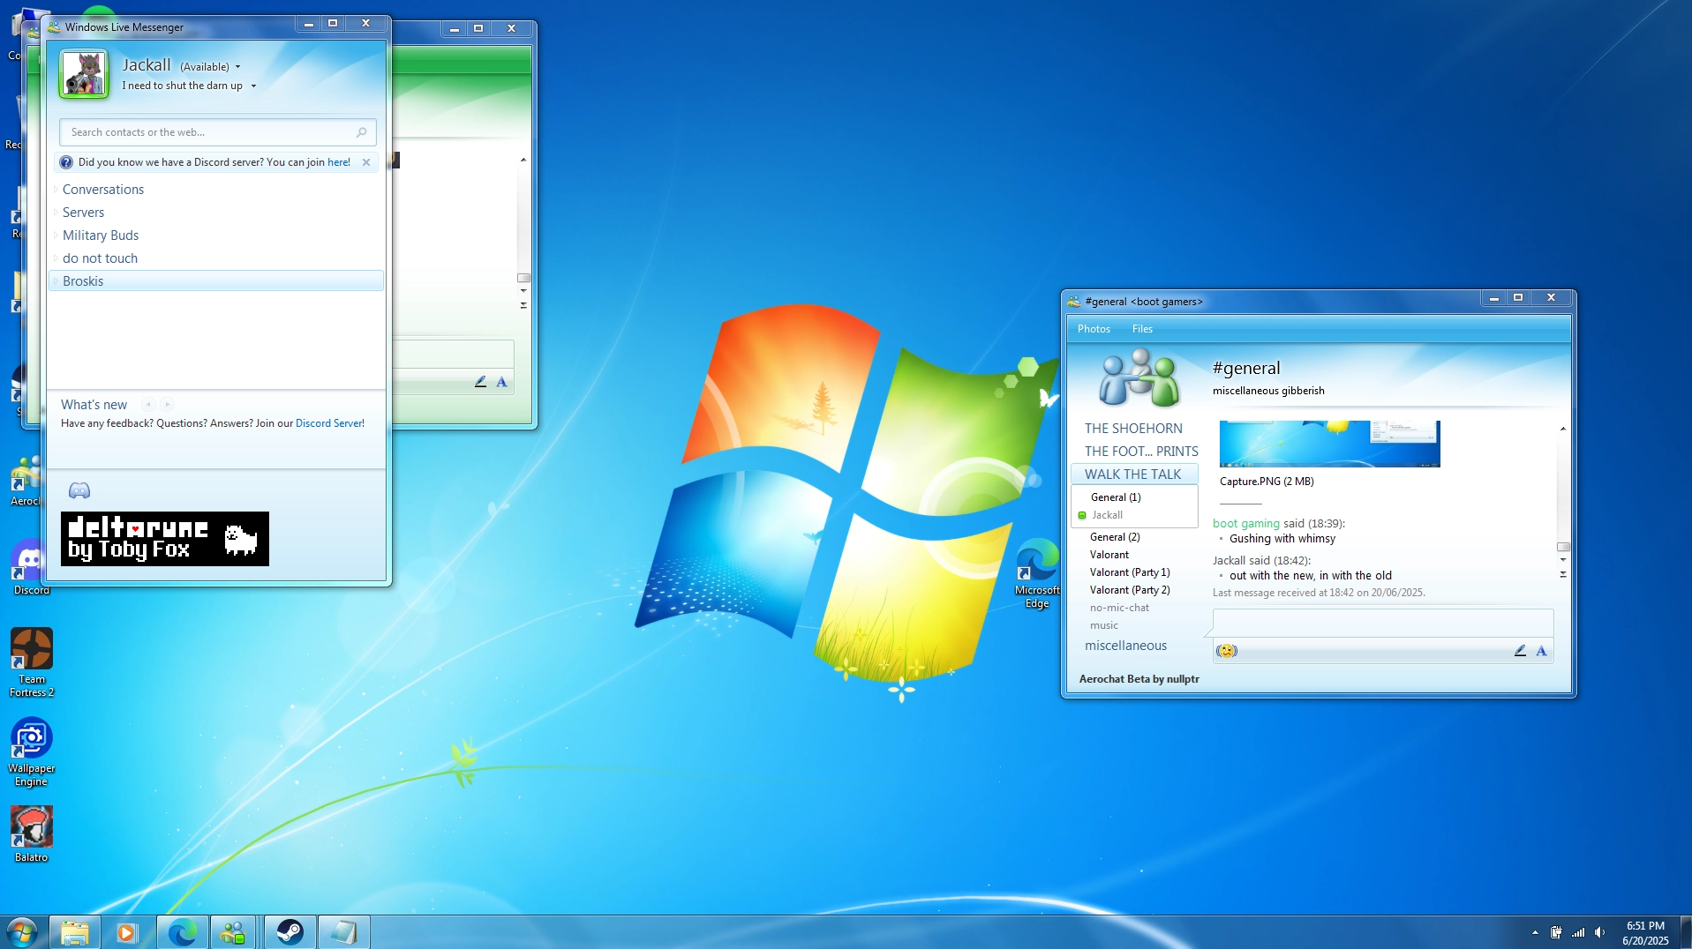Click Jackall's avatar picture in Messenger
The image size is (1692, 949).
pyautogui.click(x=84, y=74)
